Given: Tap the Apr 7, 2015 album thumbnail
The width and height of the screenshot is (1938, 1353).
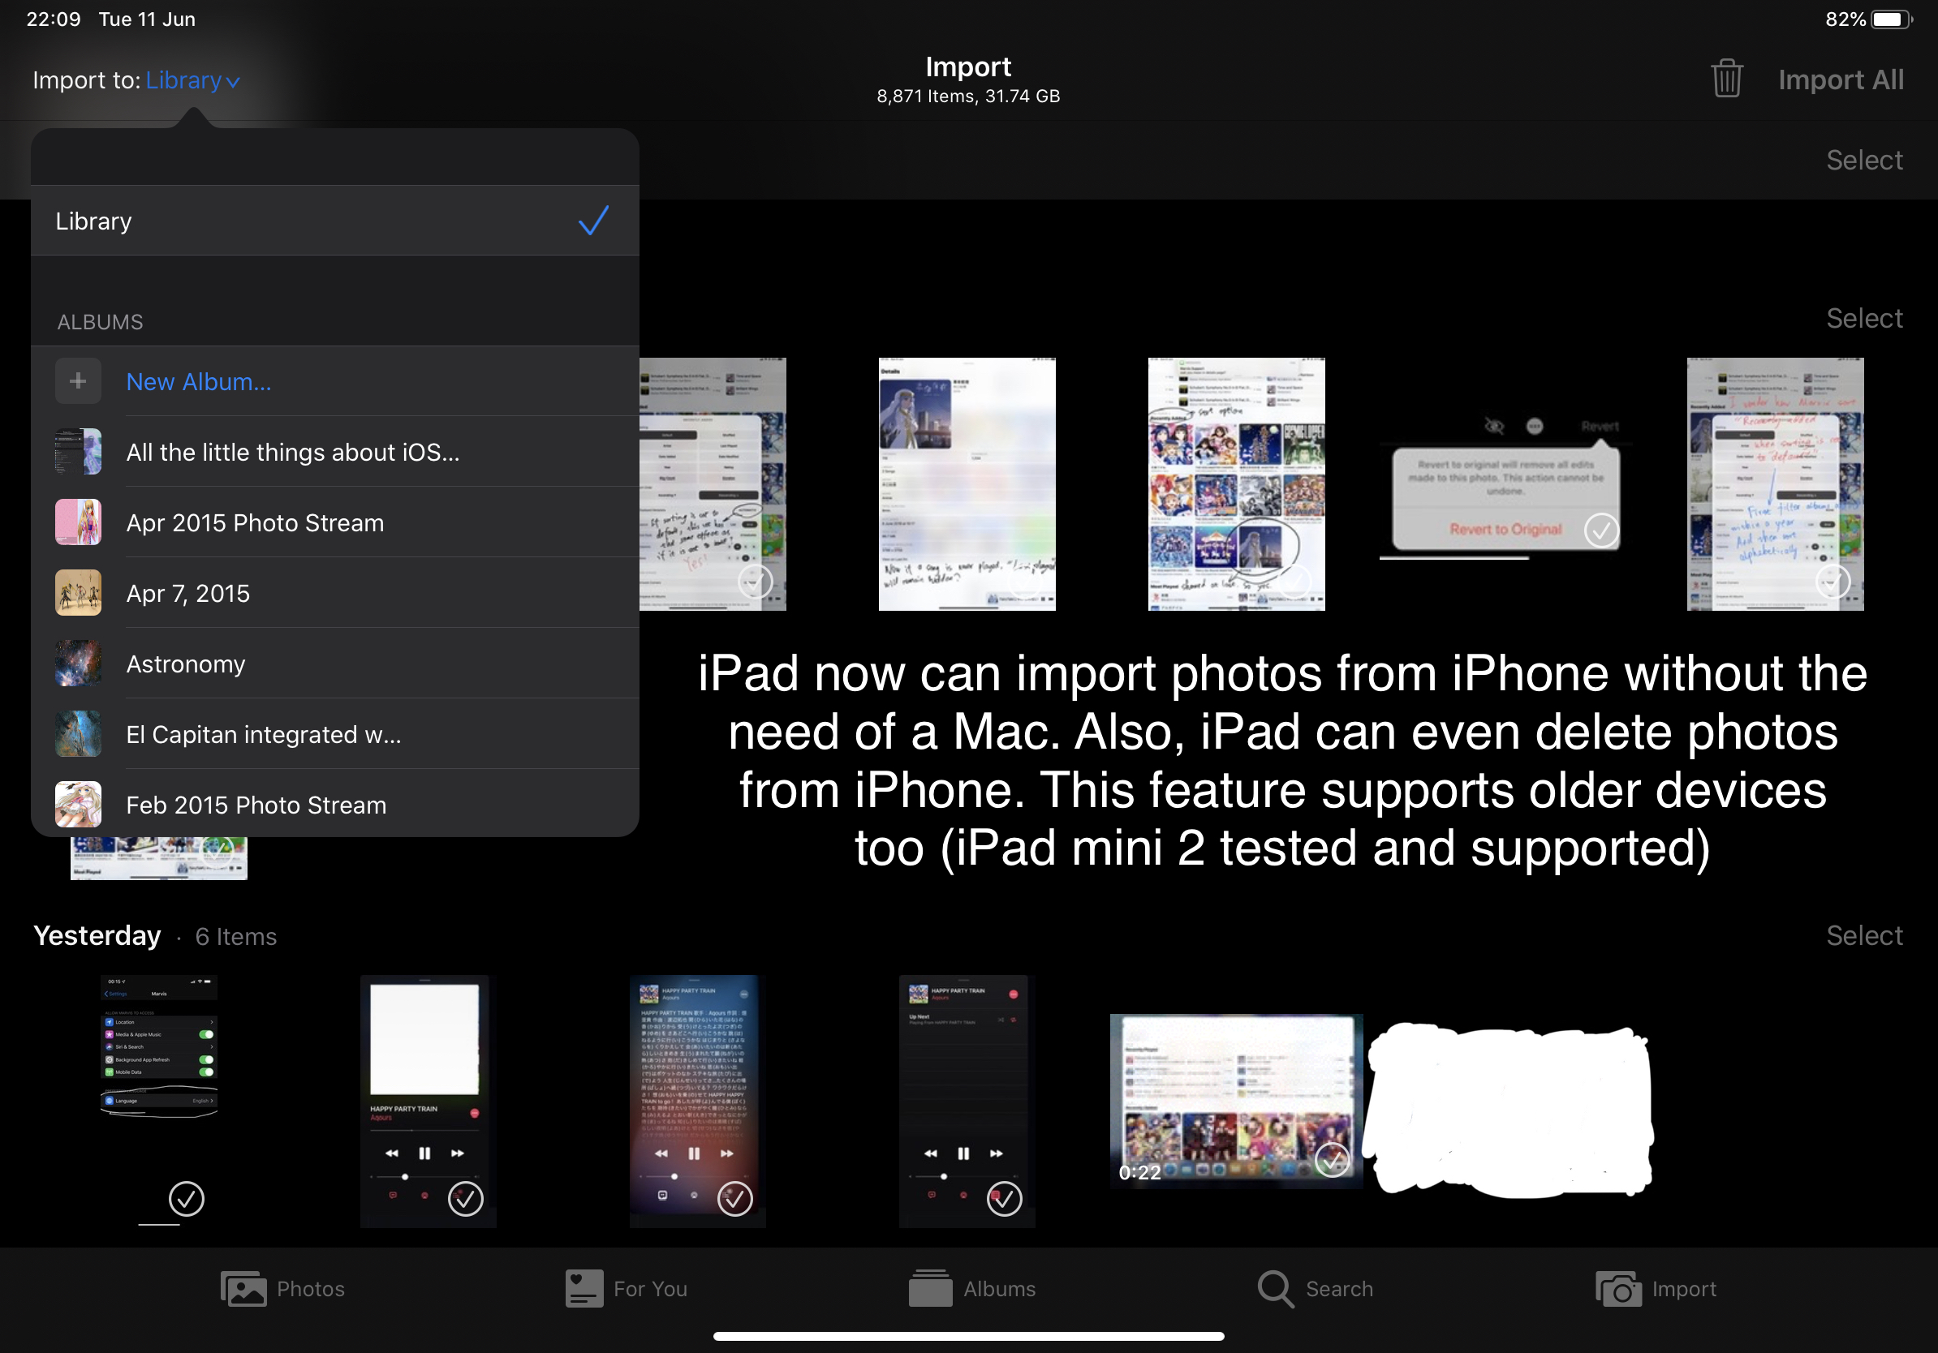Looking at the screenshot, I should pyautogui.click(x=78, y=592).
